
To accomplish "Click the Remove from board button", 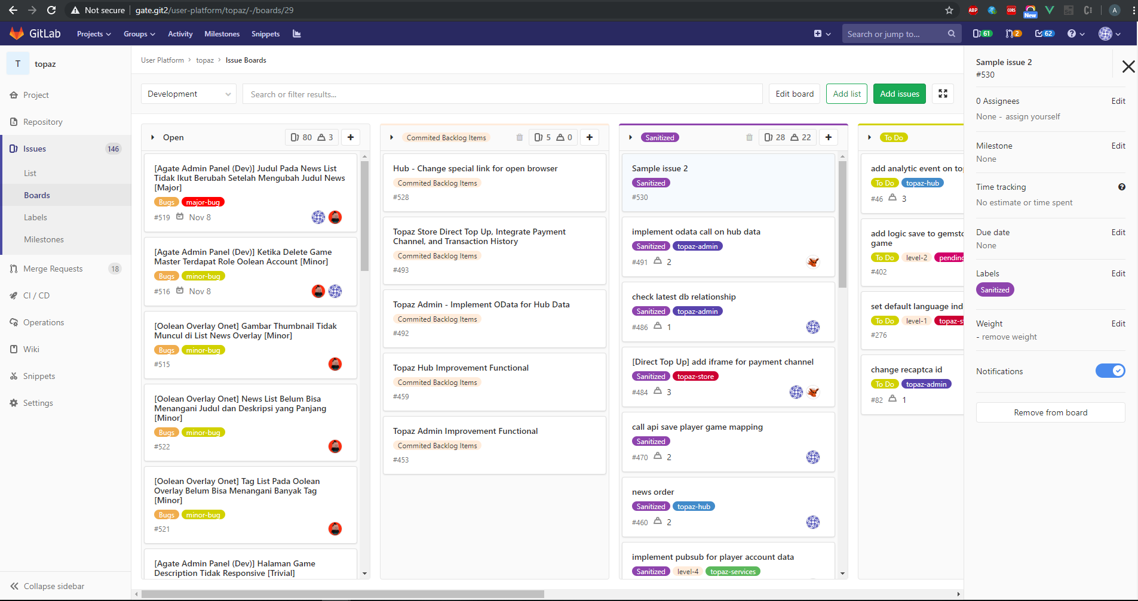I will [x=1050, y=412].
